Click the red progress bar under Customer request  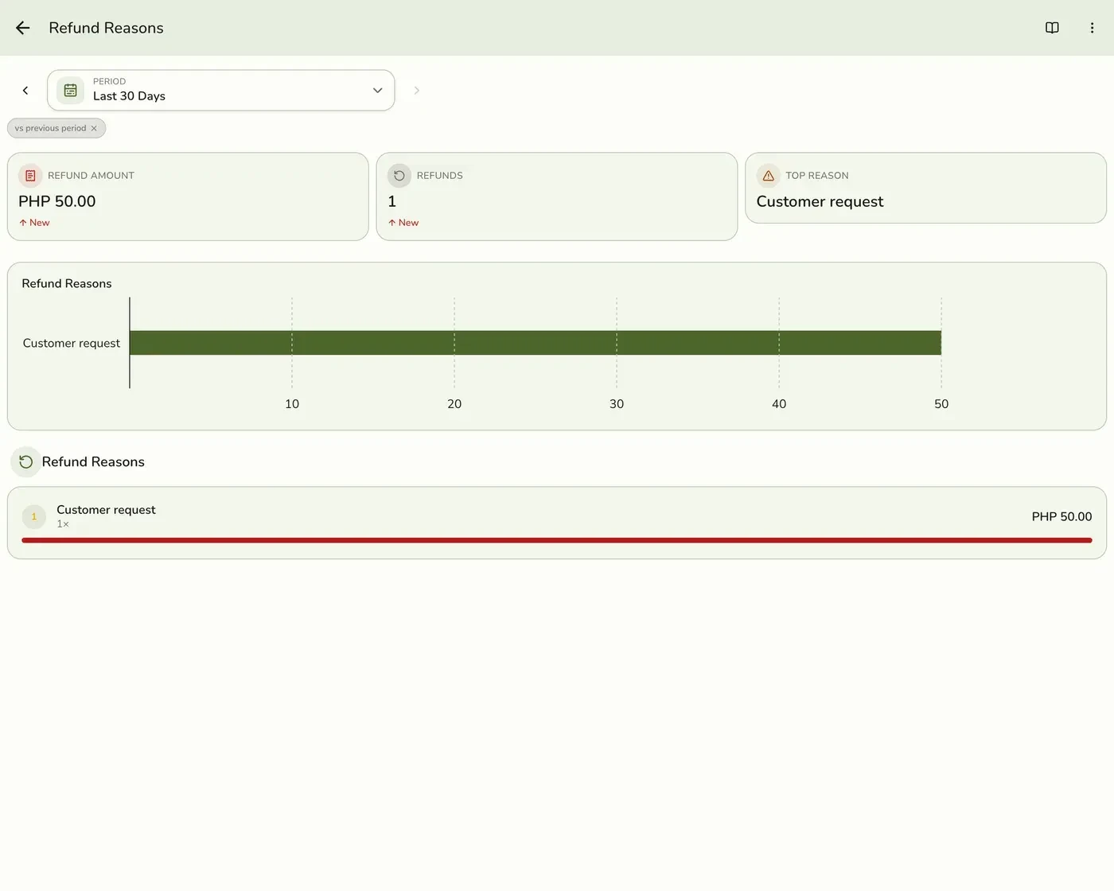557,540
